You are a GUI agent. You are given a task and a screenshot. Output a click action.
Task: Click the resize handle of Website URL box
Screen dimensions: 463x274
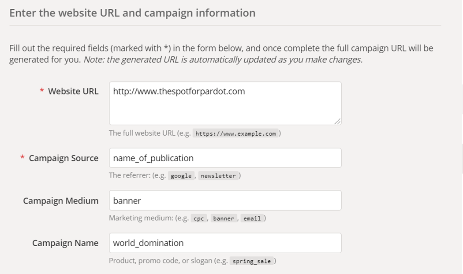(x=337, y=121)
